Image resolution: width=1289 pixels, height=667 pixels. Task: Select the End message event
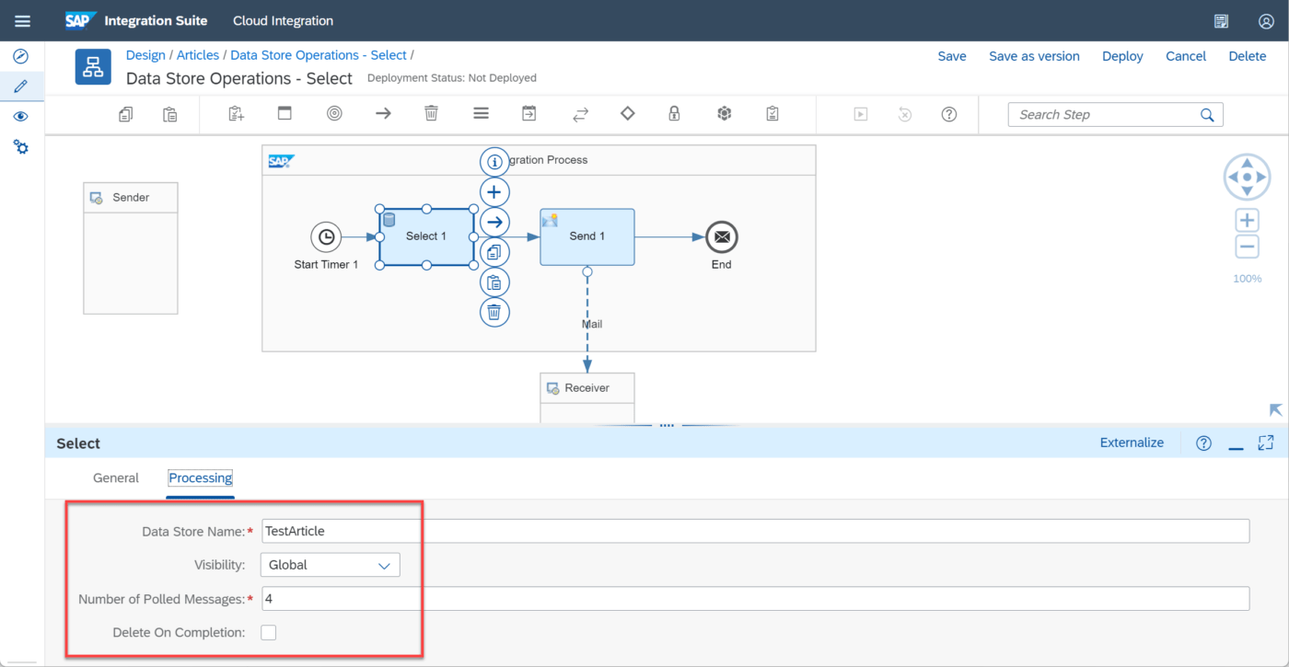722,237
